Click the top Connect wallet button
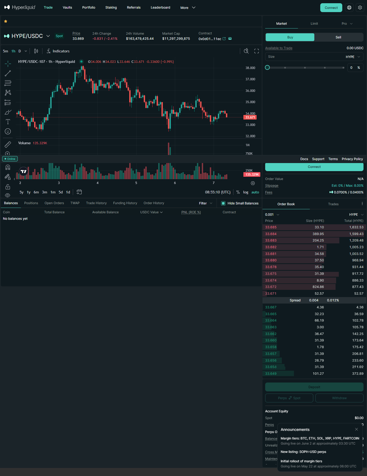Viewport: 367px width, 476px height. pyautogui.click(x=331, y=8)
